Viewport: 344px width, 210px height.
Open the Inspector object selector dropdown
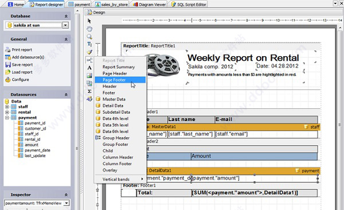point(67,203)
